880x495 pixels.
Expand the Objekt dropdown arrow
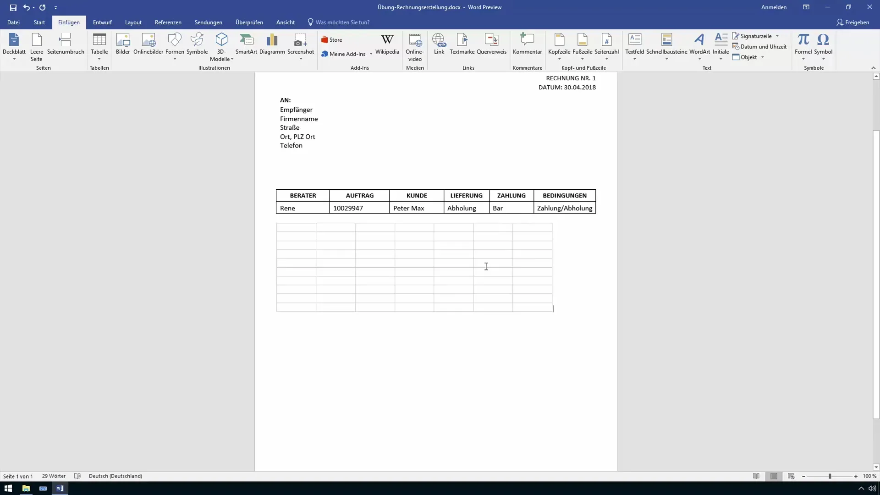point(763,57)
